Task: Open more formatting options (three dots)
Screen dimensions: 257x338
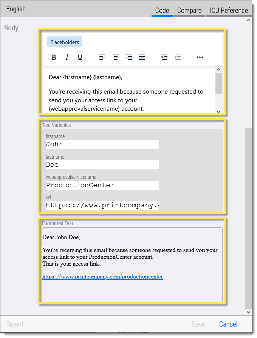Action: pyautogui.click(x=200, y=57)
